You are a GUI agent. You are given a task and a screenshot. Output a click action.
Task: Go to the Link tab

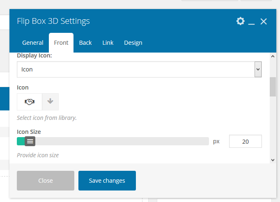tap(108, 43)
